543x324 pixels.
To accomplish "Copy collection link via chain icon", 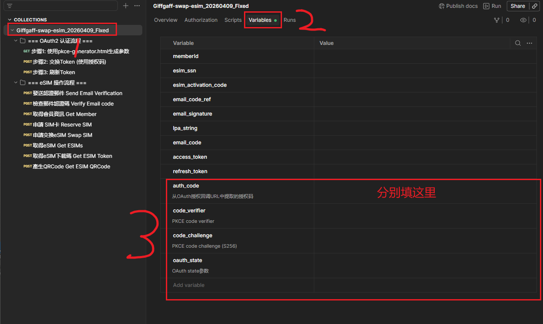I will click(x=534, y=6).
